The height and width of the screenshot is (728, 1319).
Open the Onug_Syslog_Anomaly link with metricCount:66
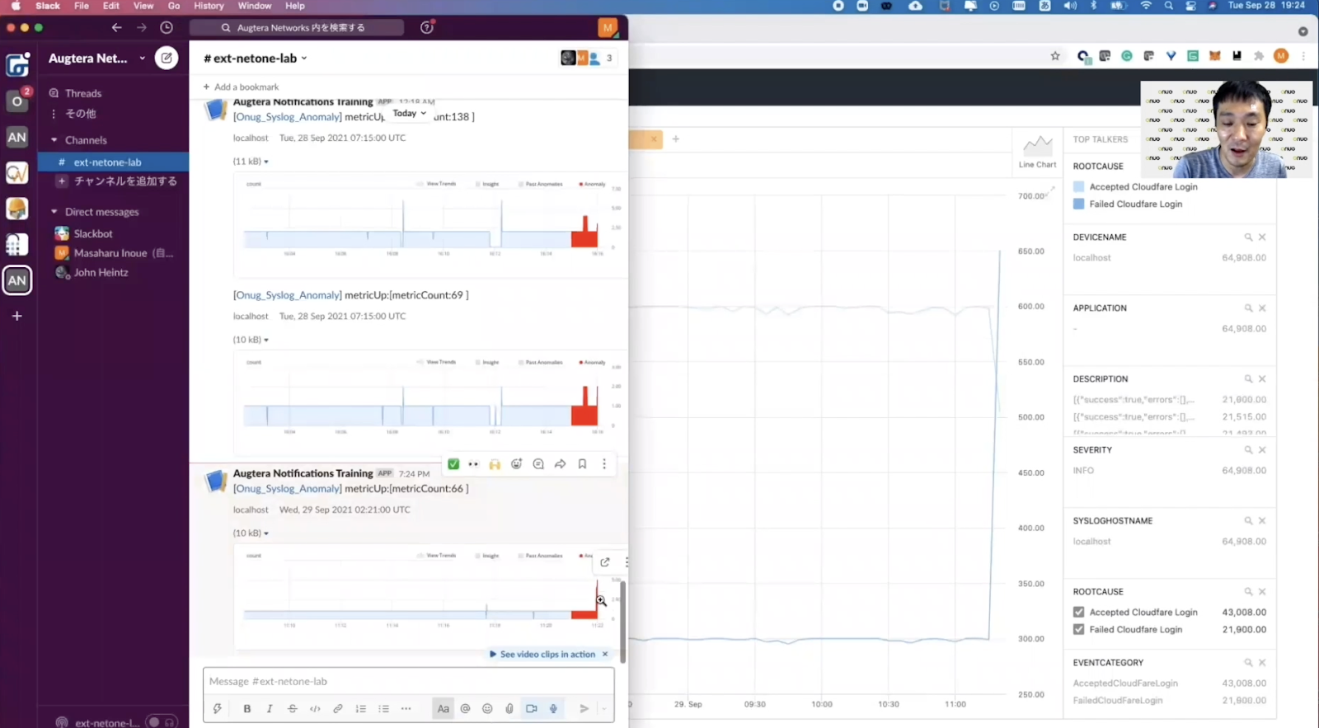pos(288,489)
